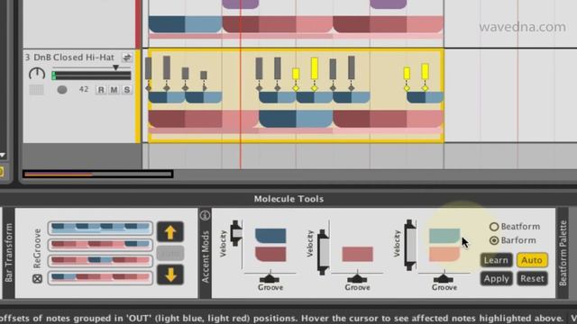Viewport: 577px width, 324px height.
Task: Click the last yellow diamond note marker
Action: 425,88
